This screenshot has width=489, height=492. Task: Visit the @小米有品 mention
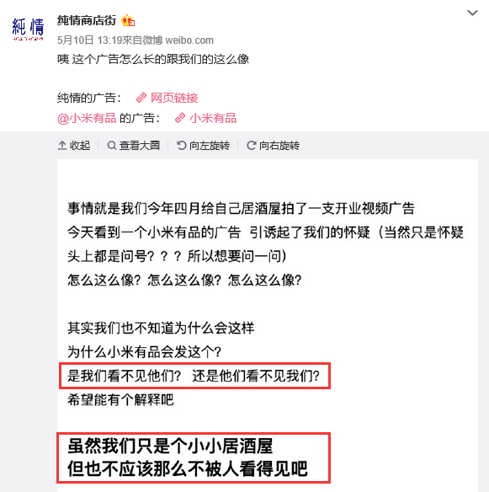coord(87,118)
